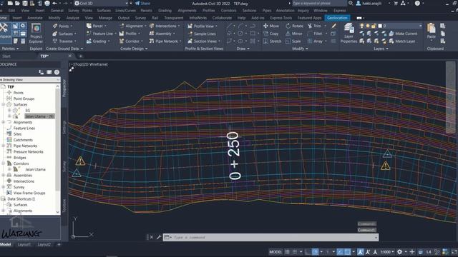458x257 pixels.
Task: Open the Geolocation ribbon tab
Action: (x=337, y=18)
